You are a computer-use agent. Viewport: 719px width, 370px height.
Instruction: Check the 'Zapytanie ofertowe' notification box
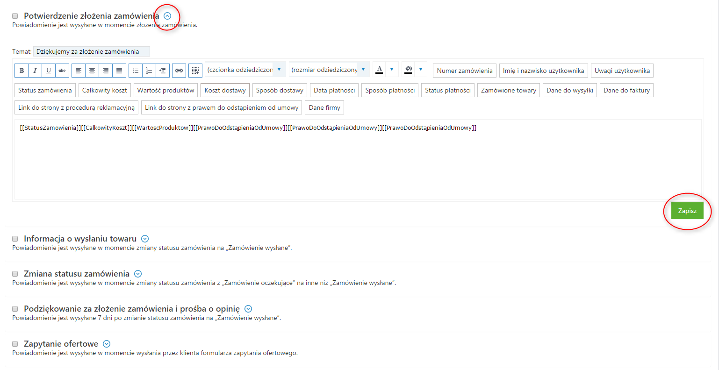[x=15, y=344]
